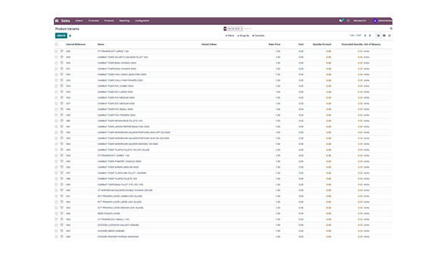Tick checkbox for POMFRET (WHOLE) row
This screenshot has width=447, height=272.
click(x=56, y=162)
